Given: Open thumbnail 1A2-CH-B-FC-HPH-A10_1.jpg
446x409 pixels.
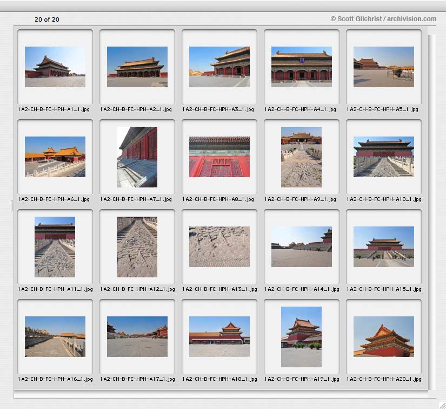Looking at the screenshot, I should pos(384,157).
